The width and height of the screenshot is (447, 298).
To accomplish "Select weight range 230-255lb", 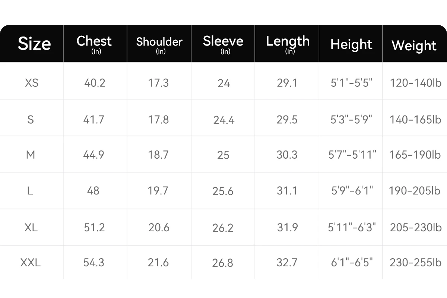I will tap(415, 263).
